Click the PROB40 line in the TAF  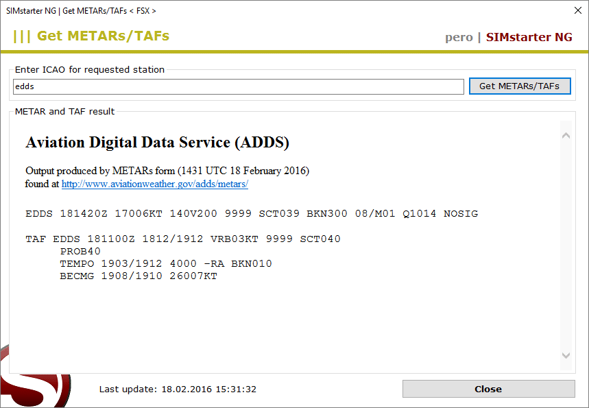coord(80,251)
